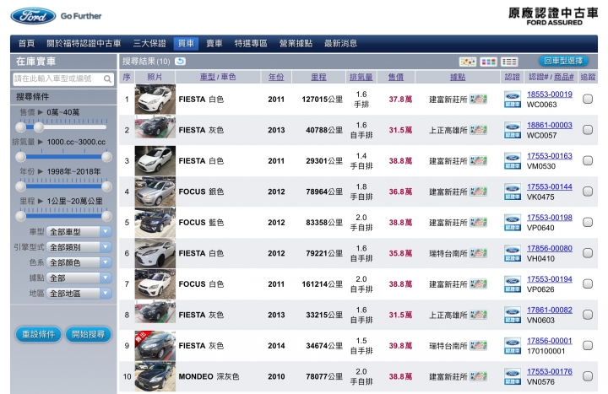This screenshot has height=394, width=608.
Task: Sort by 車型 / 車色 header link
Action: 218,77
